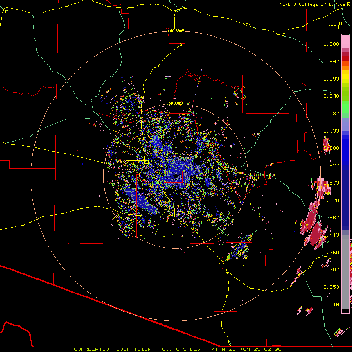Click the TH label at the color bar bottom
Image resolution: width=352 pixels, height=352 pixels.
[x=336, y=305]
